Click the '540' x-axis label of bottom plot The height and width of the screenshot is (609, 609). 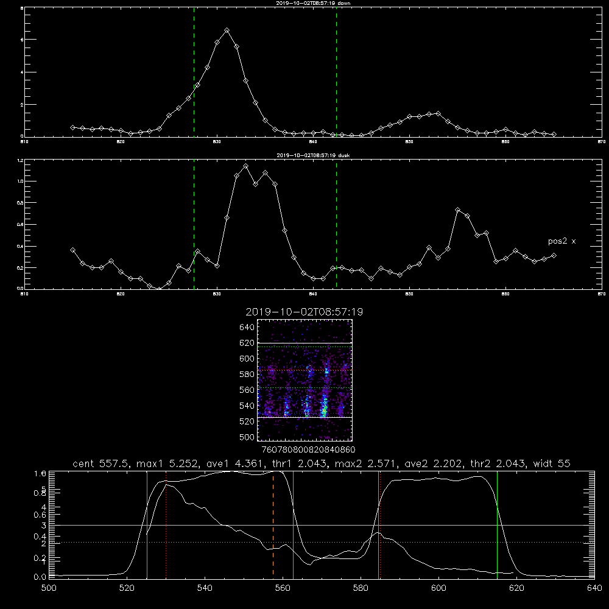(205, 588)
